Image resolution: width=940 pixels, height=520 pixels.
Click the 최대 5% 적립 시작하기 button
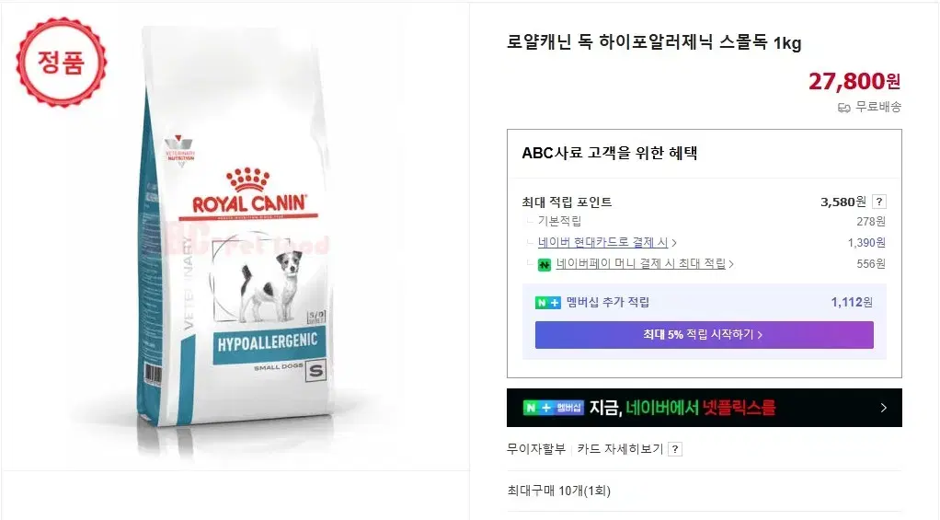pyautogui.click(x=704, y=335)
